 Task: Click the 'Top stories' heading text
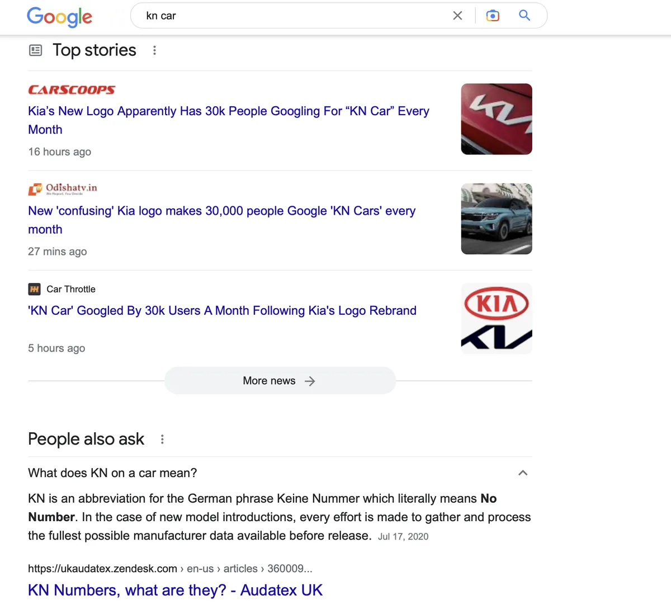[x=94, y=50]
